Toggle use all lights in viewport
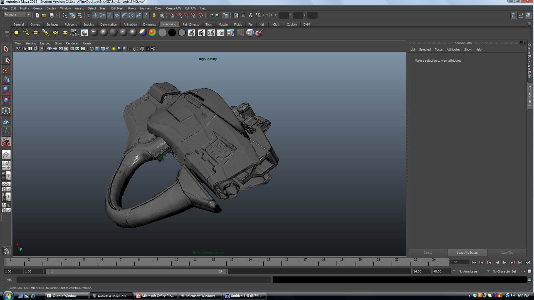Image resolution: width=534 pixels, height=300 pixels. pyautogui.click(x=114, y=49)
